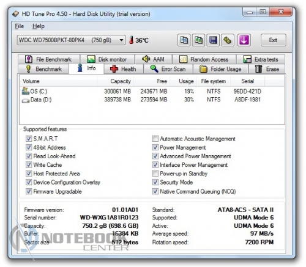Toggle the S.M.A.R.T checkbox
This screenshot has width=306, height=267.
[x=29, y=139]
